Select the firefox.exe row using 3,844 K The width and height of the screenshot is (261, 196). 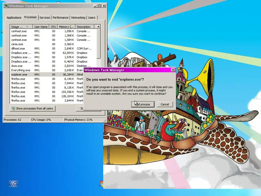tap(47, 101)
